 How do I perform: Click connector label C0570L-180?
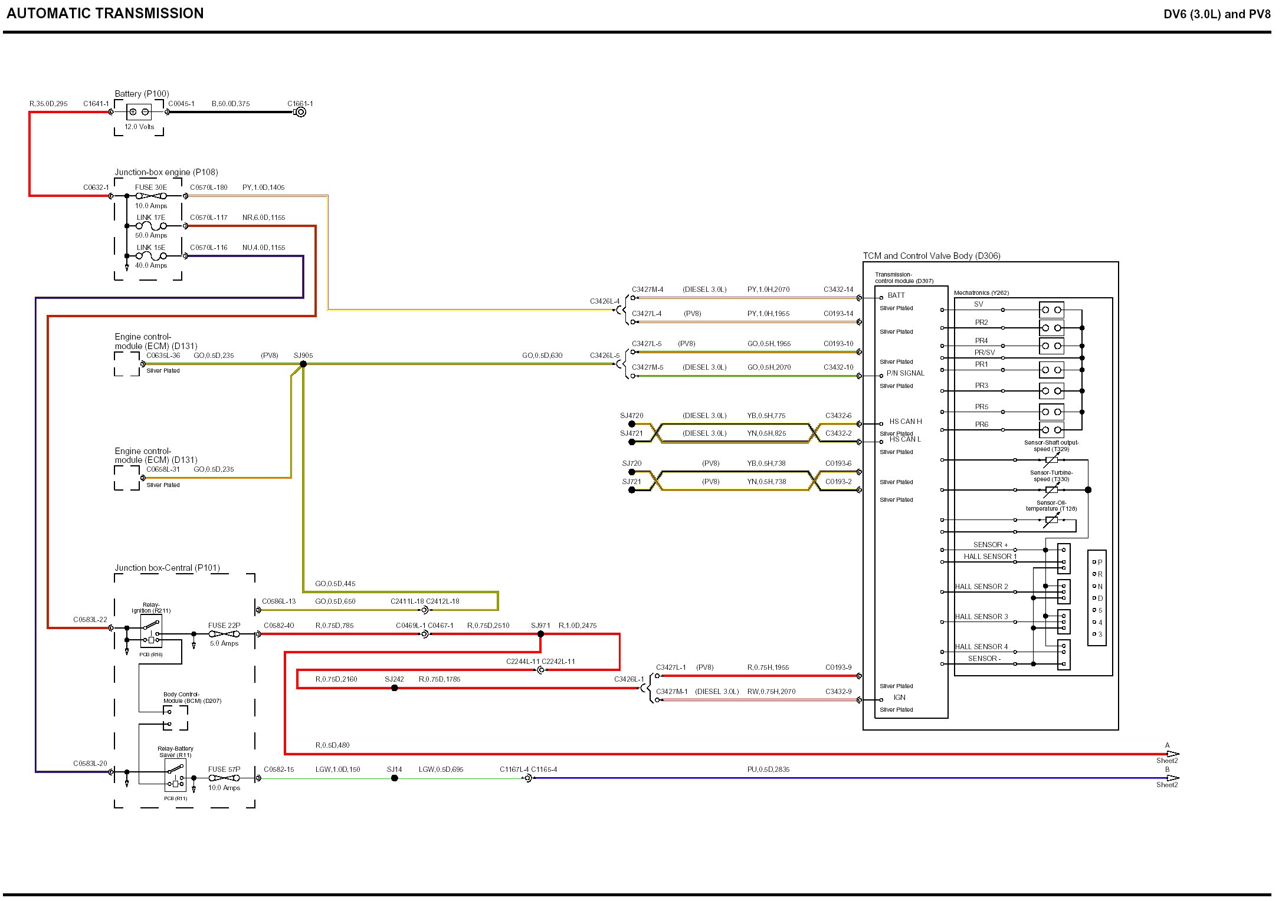pos(209,188)
